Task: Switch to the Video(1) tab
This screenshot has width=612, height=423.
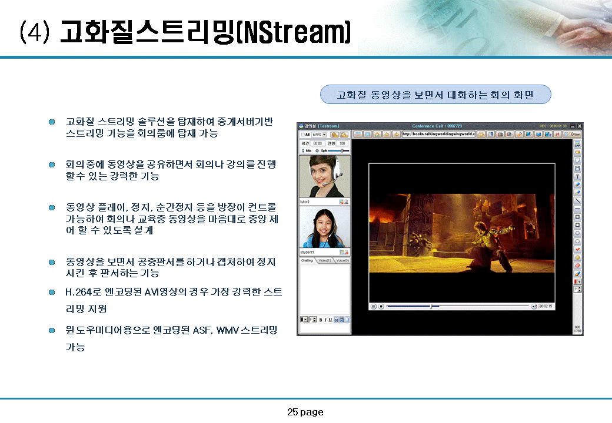Action: (325, 261)
